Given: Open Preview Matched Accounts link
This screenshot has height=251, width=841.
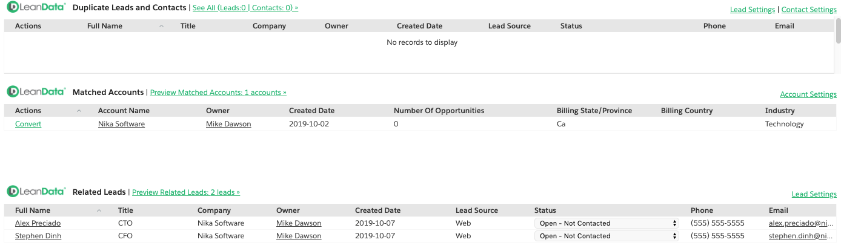Looking at the screenshot, I should (218, 93).
